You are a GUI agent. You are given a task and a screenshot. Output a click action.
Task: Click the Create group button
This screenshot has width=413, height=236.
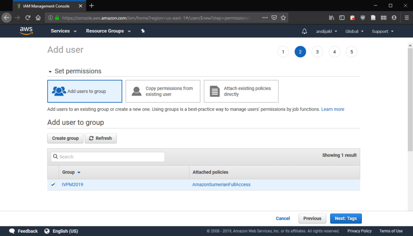65,138
